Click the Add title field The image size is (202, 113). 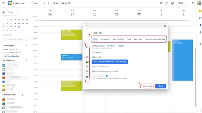coord(129,33)
